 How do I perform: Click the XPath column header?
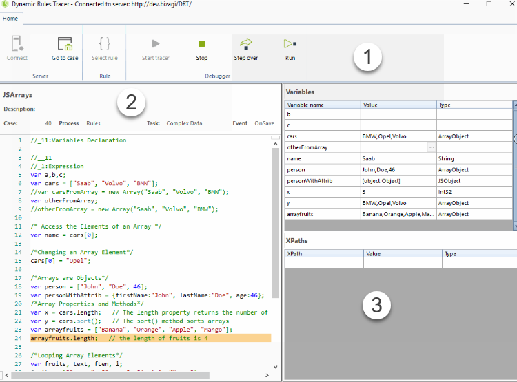[x=324, y=253]
